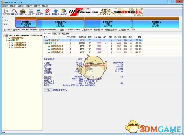Click the 容量 column header
184x135 pixels.
click(x=140, y=37)
